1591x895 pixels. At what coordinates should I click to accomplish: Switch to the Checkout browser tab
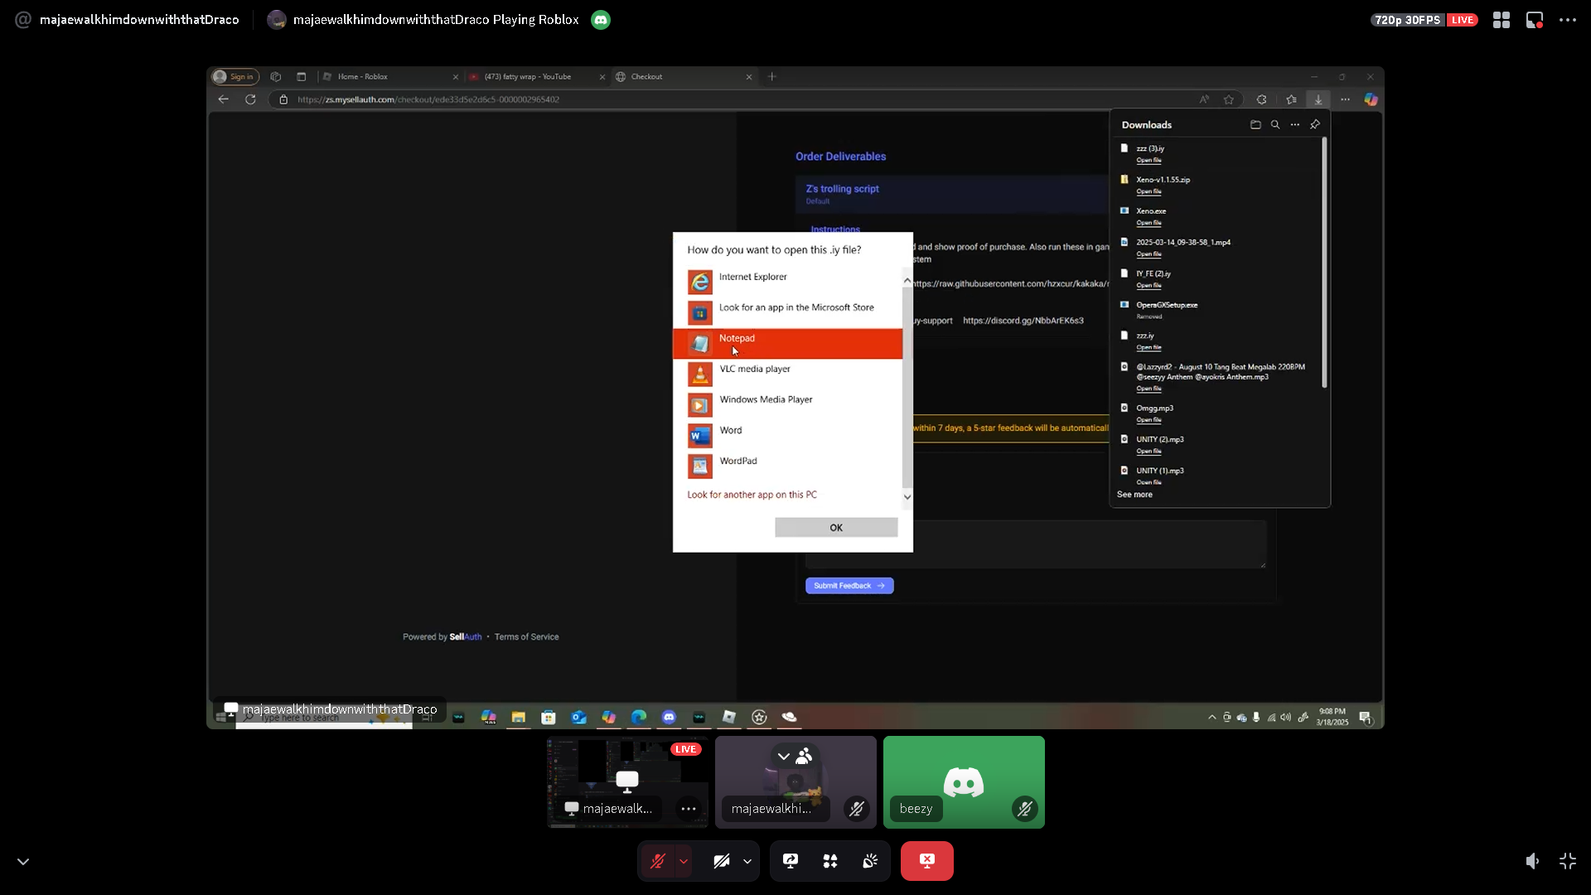pos(684,76)
